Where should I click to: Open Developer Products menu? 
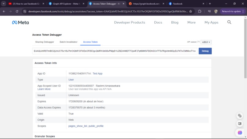pos(130,22)
